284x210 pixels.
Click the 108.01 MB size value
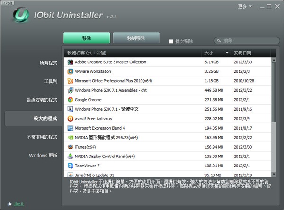(214, 166)
